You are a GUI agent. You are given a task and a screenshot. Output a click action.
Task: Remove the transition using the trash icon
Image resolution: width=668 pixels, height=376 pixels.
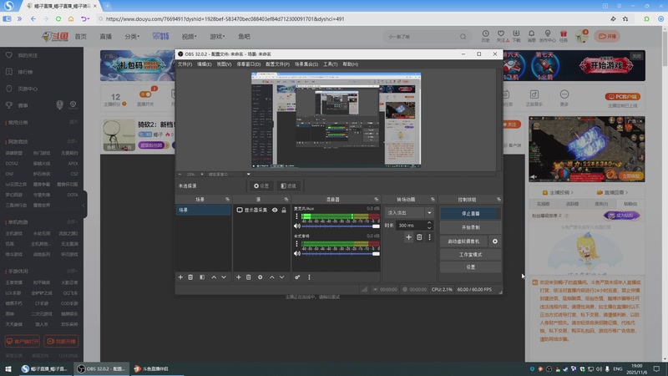point(419,237)
